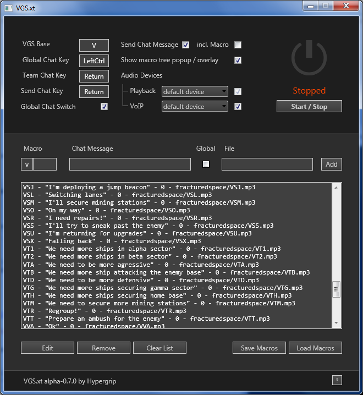Click the VGS.xt title bar app icon

pos(8,8)
